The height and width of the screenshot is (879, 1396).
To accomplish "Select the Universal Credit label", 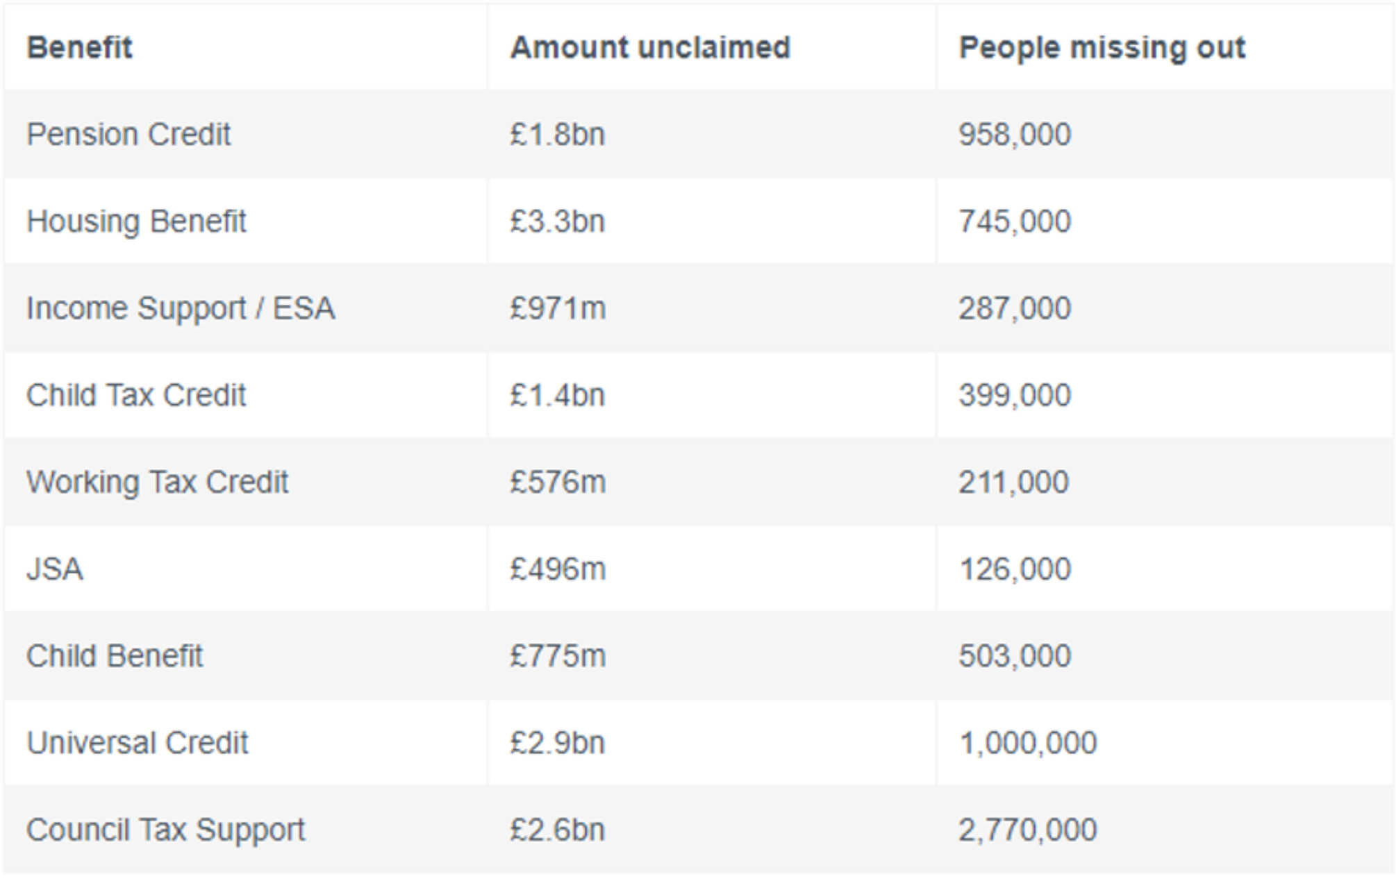I will [137, 743].
